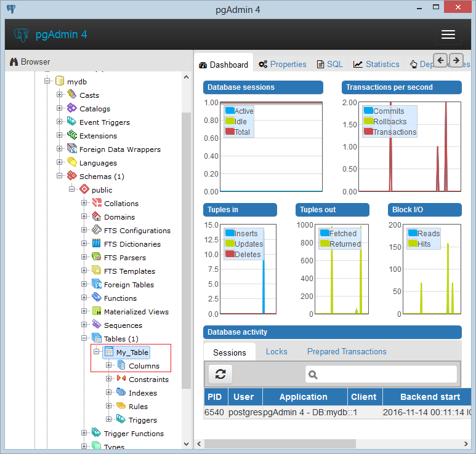Click the Event Triggers icon
The width and height of the screenshot is (476, 454).
[71, 122]
